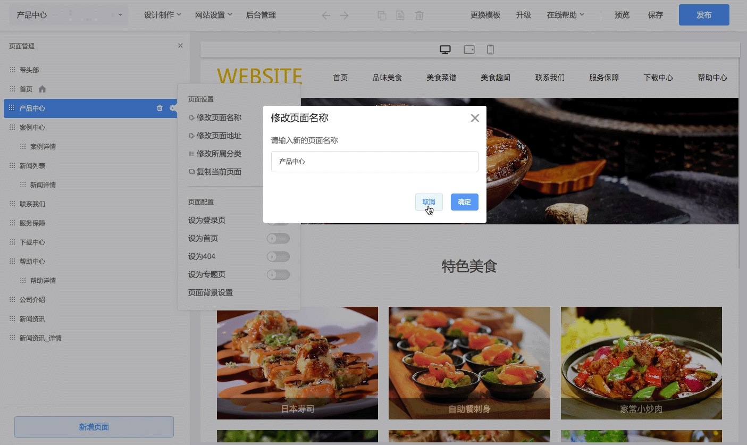This screenshot has width=747, height=445.
Task: Click 美食菜谱 in the website nav
Action: pos(441,78)
